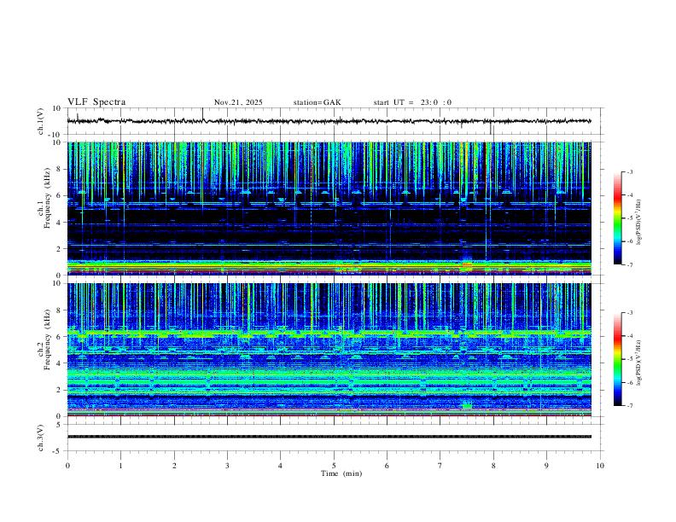The image size is (676, 522).
Task: Click the time axis tick label "9"
Action: click(x=546, y=466)
